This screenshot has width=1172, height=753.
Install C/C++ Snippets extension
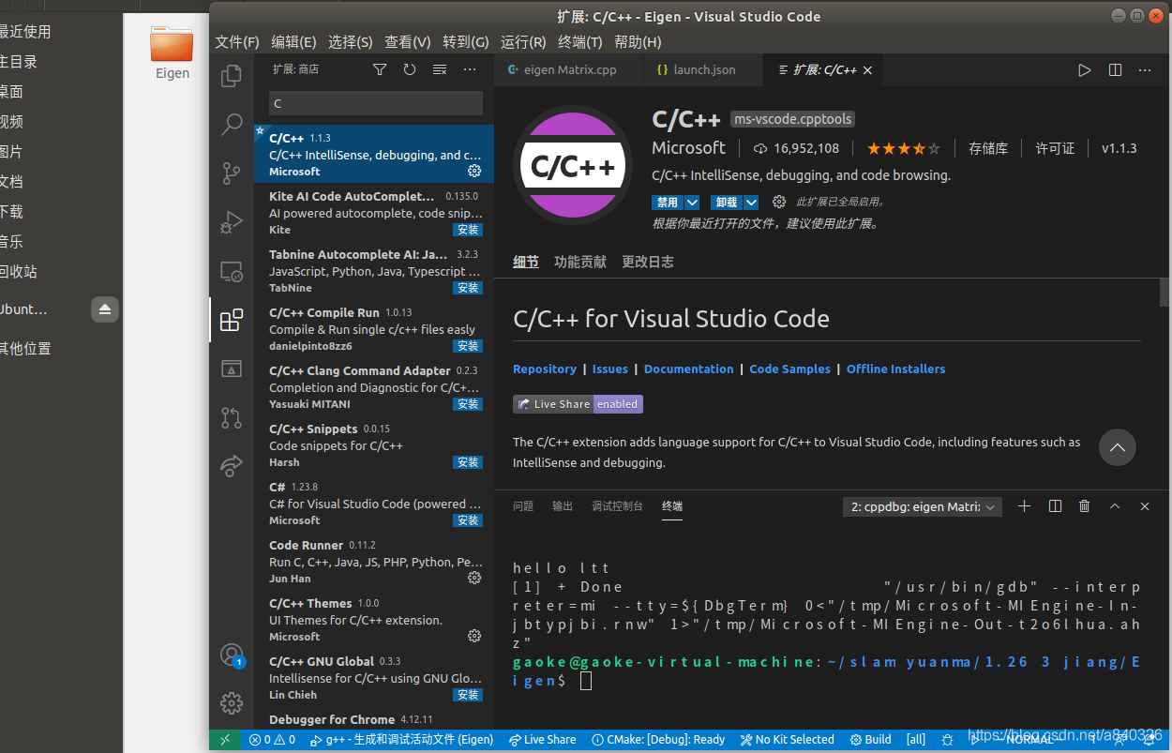(x=468, y=462)
